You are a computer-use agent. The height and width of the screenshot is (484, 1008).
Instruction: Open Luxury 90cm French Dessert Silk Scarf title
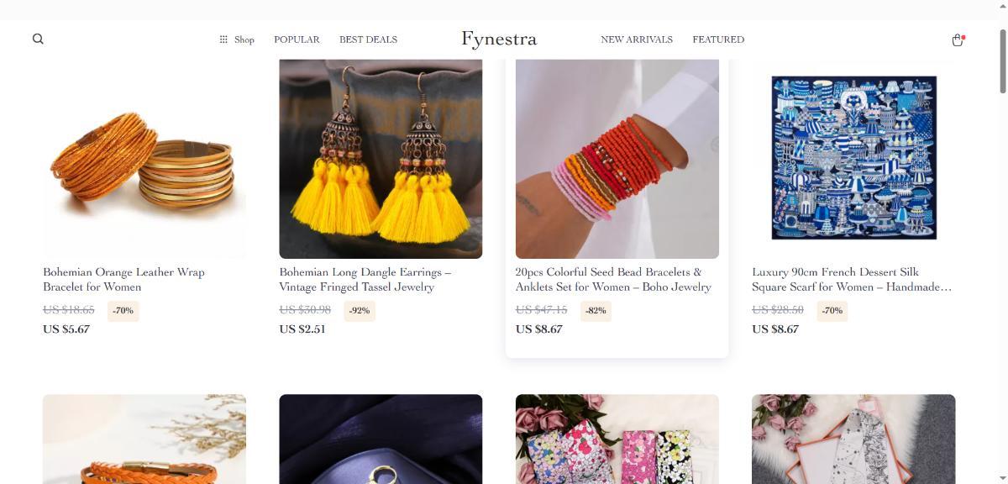coord(852,280)
